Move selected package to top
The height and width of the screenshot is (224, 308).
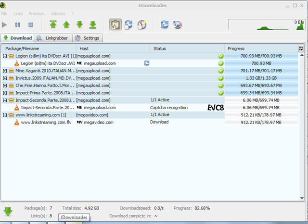click(53, 25)
